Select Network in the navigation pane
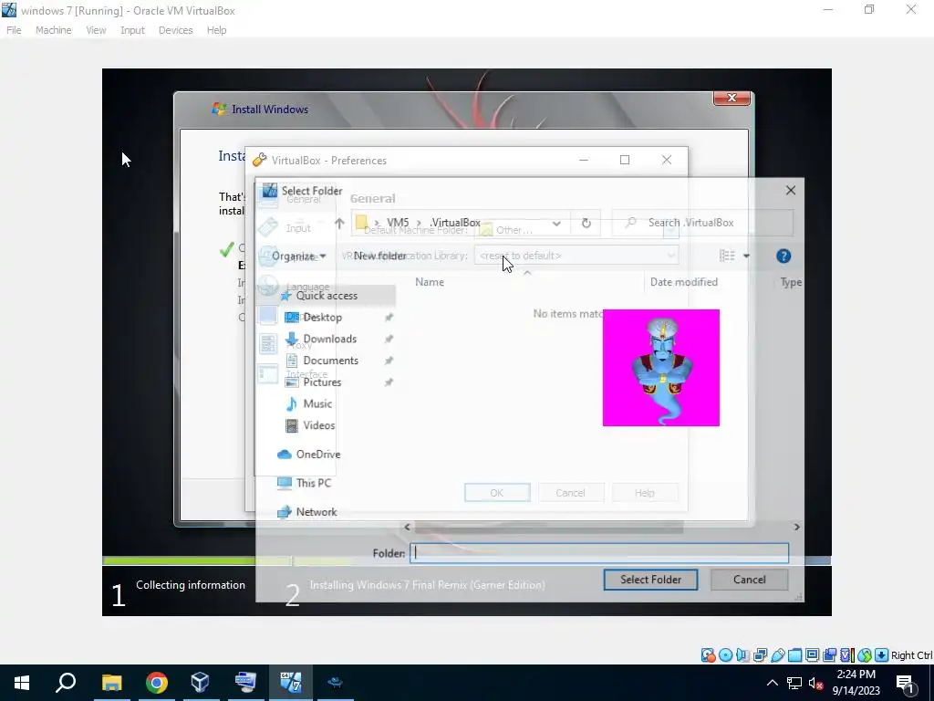Screen dimensions: 934x701 [x=317, y=512]
